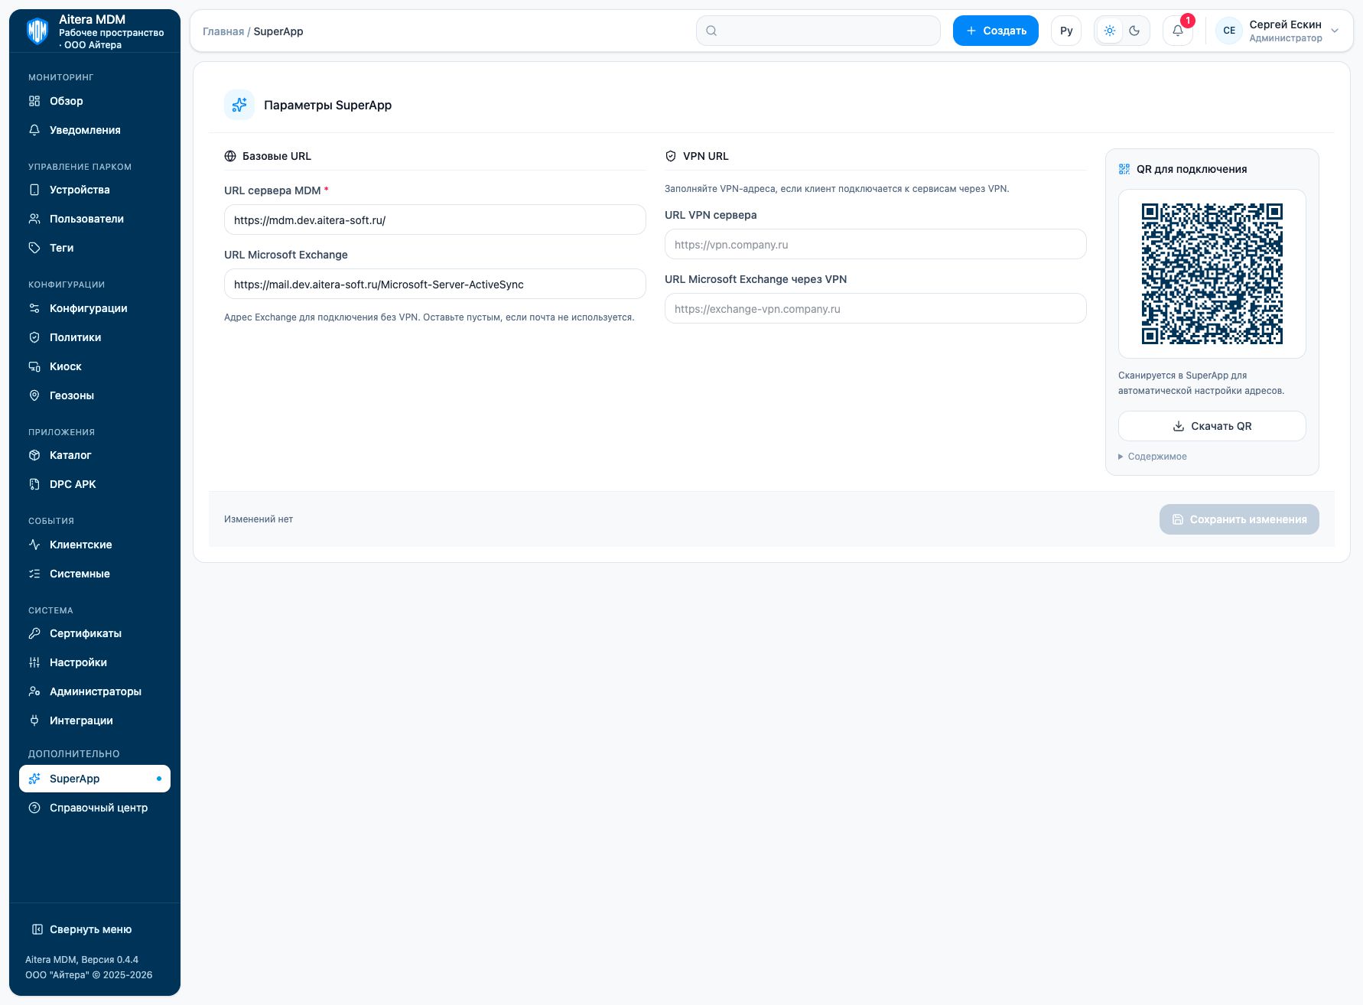Viewport: 1363px width, 1005px height.
Task: Switch to light theme with sun icon
Action: point(1110,31)
